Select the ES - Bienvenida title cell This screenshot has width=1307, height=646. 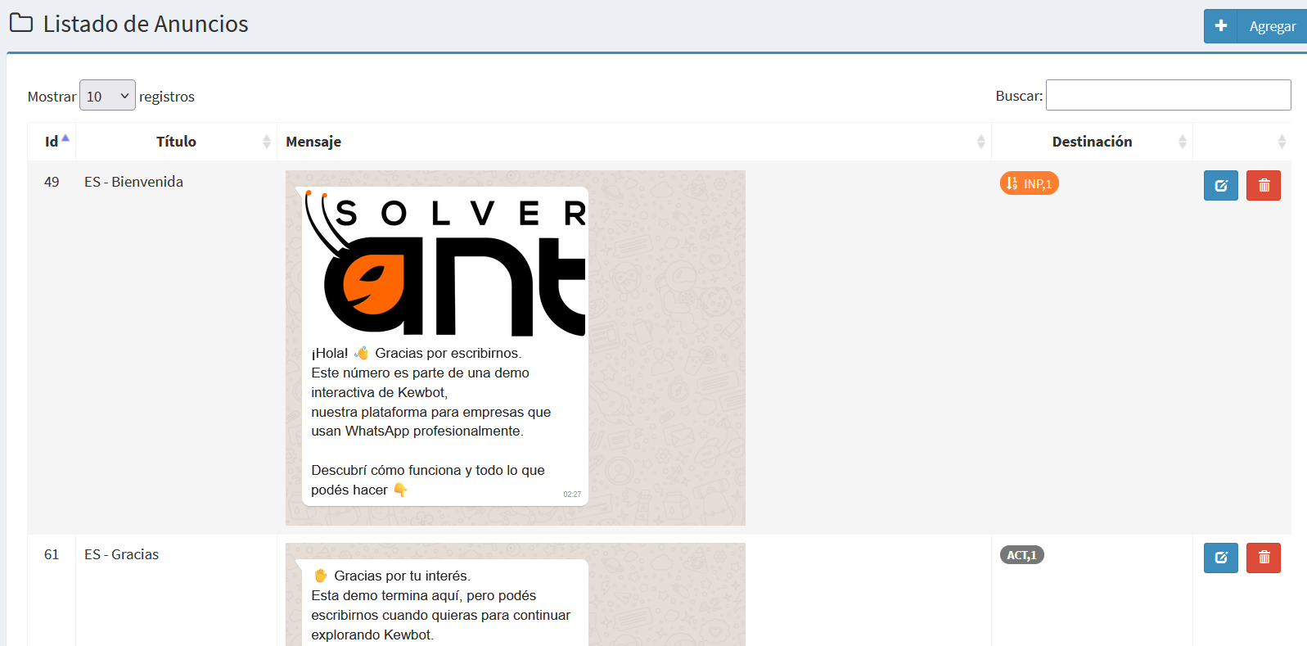tap(133, 182)
